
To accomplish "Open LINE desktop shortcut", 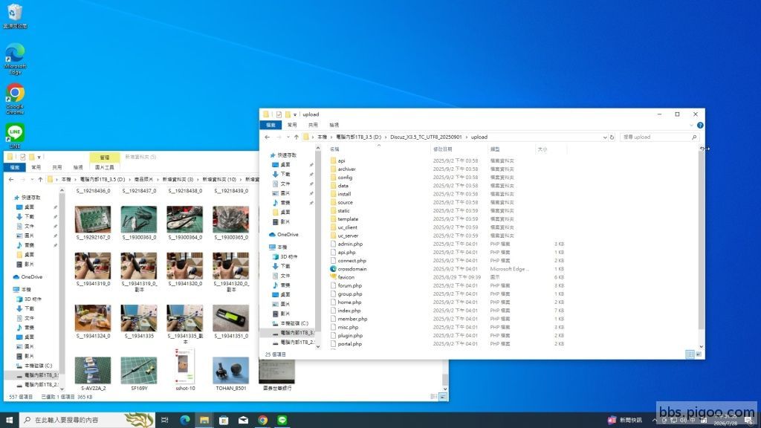I will [x=15, y=135].
